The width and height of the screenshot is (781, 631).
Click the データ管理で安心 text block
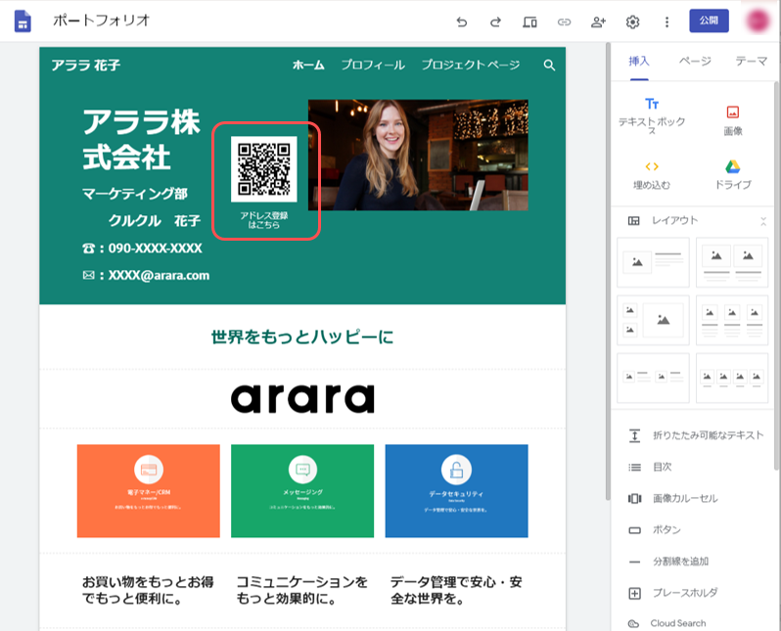click(x=456, y=590)
